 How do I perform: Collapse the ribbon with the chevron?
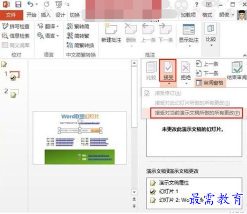tap(245, 56)
